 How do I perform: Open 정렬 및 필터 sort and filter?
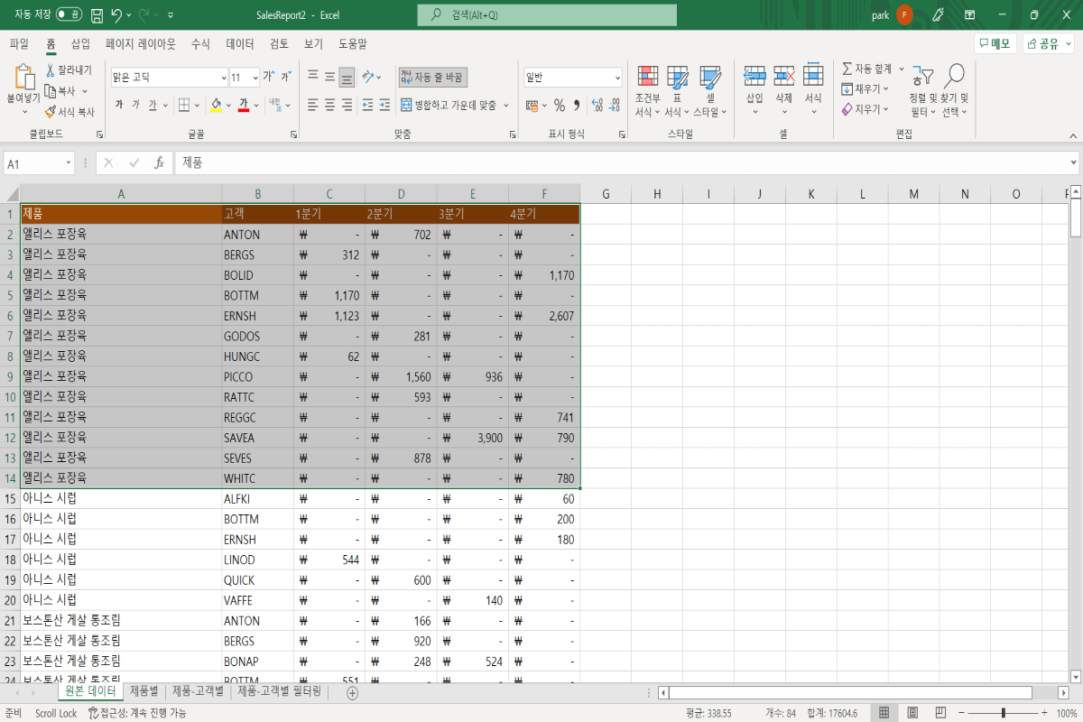click(x=921, y=91)
